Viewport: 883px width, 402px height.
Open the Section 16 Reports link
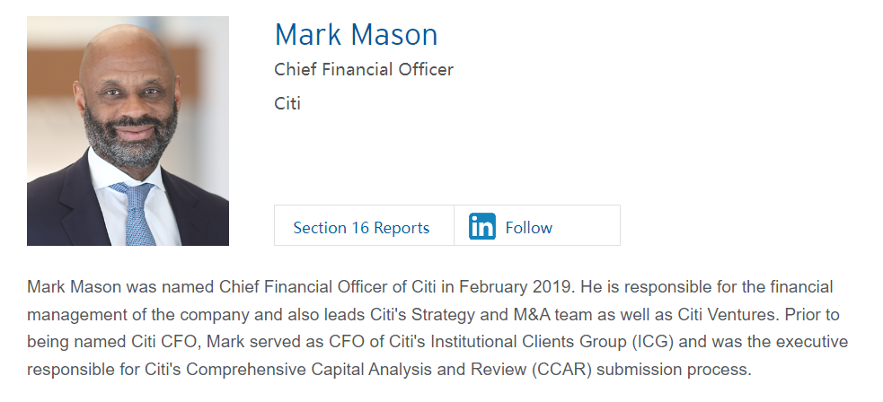pos(361,228)
